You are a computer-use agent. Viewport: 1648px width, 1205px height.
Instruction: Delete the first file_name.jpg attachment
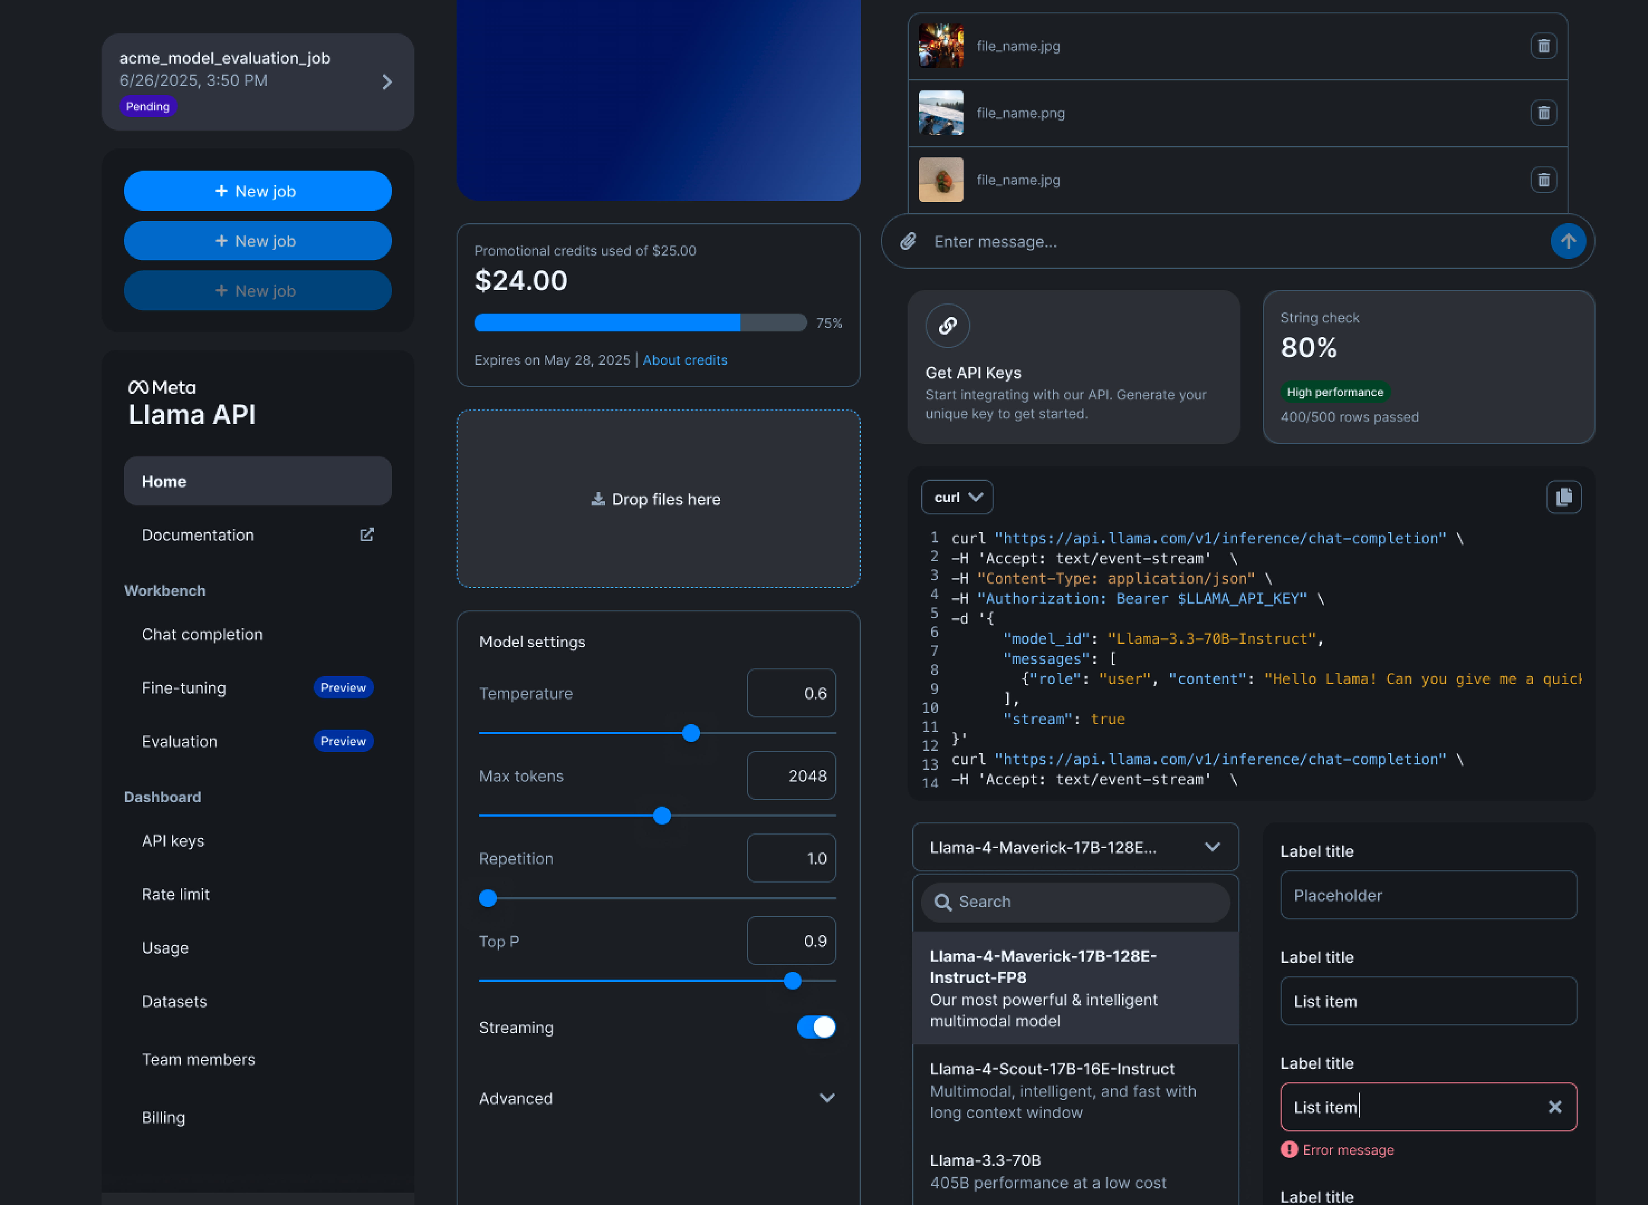click(x=1544, y=46)
